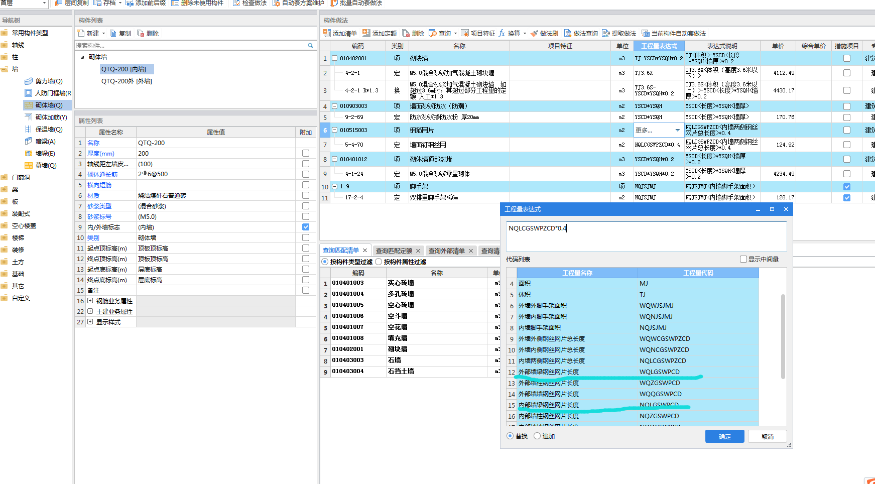Toggle 附加 checkbox for 厚度(mm) property
Viewport: 875px width, 484px height.
(x=306, y=153)
